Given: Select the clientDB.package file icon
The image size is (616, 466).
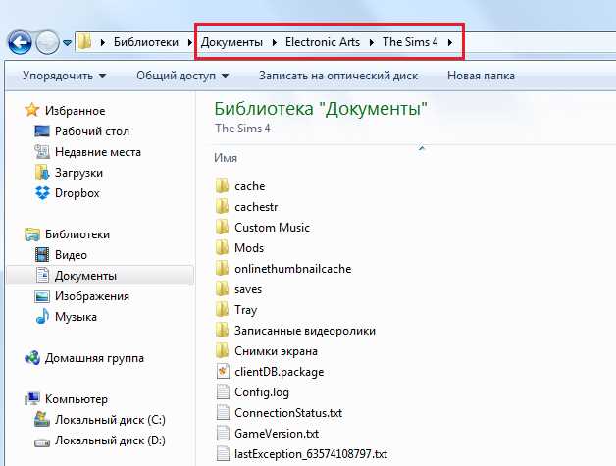Looking at the screenshot, I should click(x=223, y=371).
